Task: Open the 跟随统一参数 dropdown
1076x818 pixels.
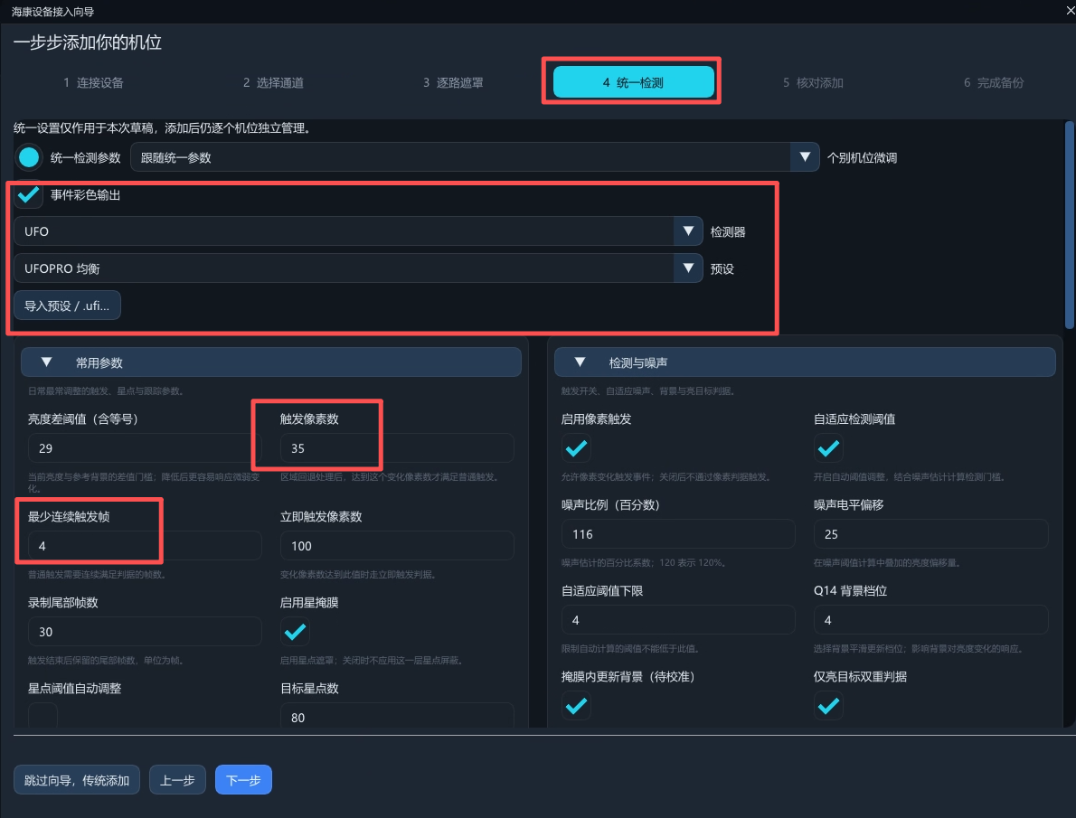Action: pos(475,157)
